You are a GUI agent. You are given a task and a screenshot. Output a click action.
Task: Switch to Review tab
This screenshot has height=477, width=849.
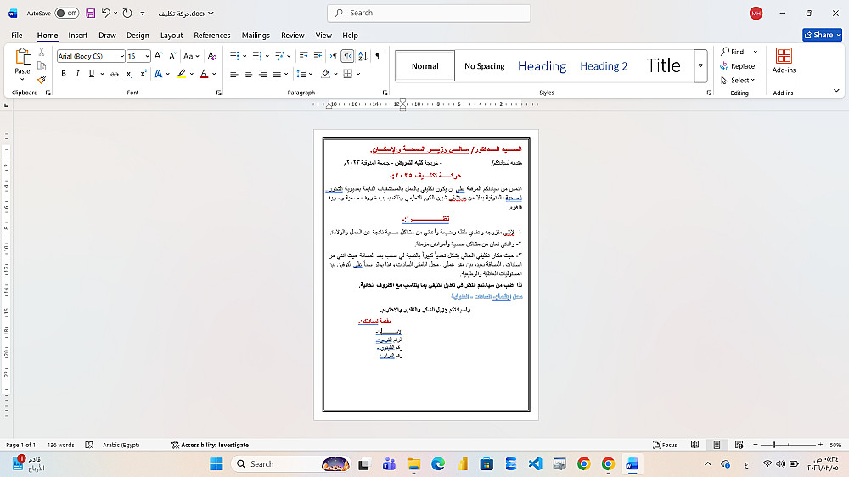point(292,35)
